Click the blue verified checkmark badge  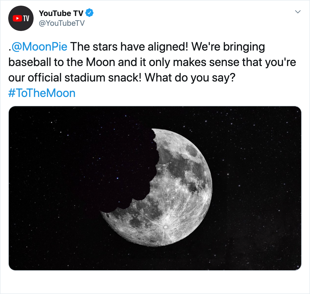click(x=89, y=13)
